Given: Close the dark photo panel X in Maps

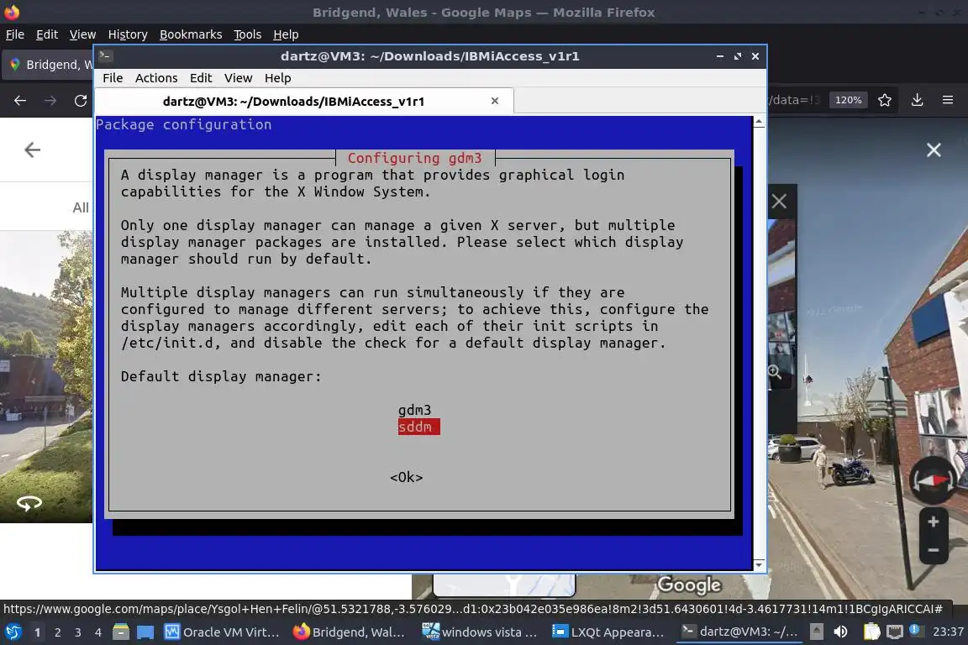Looking at the screenshot, I should coord(779,202).
